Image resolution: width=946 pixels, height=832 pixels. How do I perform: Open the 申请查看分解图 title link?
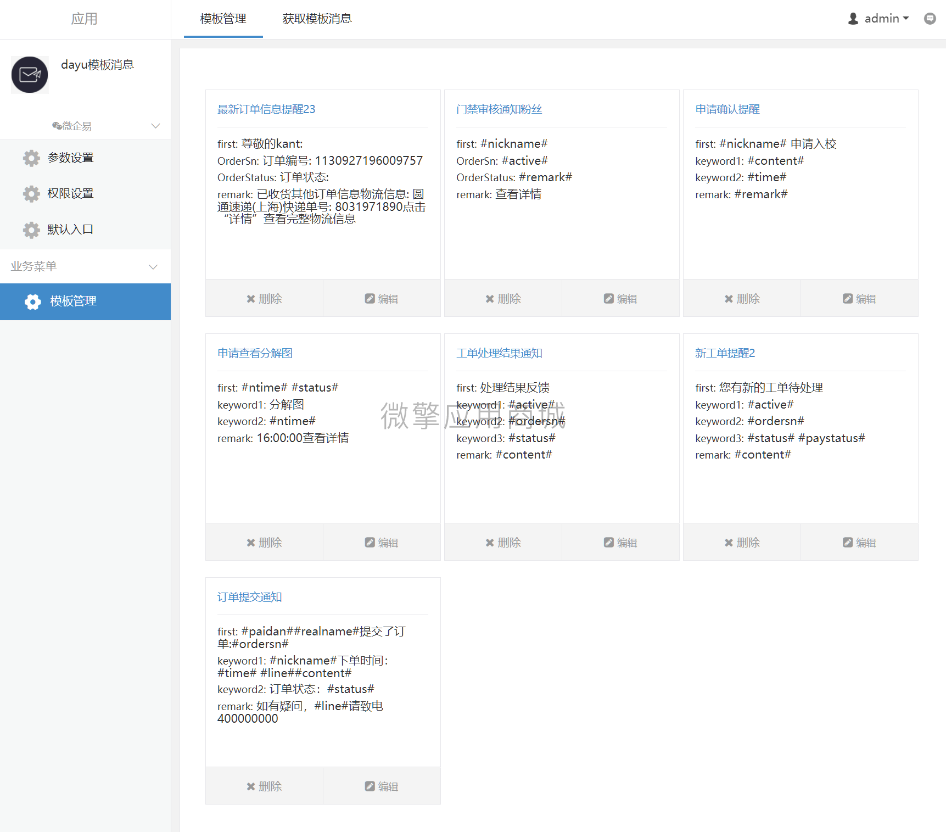tap(255, 353)
